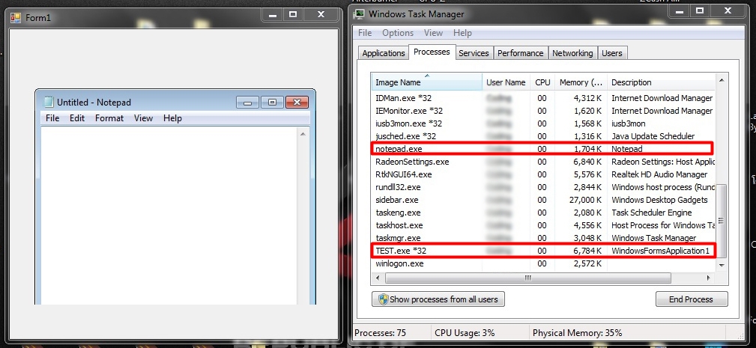Sort by User Name column header
756x348 pixels.
(x=506, y=82)
